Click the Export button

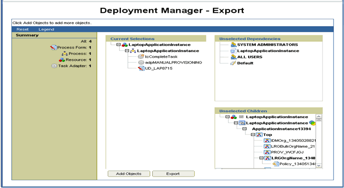173,174
